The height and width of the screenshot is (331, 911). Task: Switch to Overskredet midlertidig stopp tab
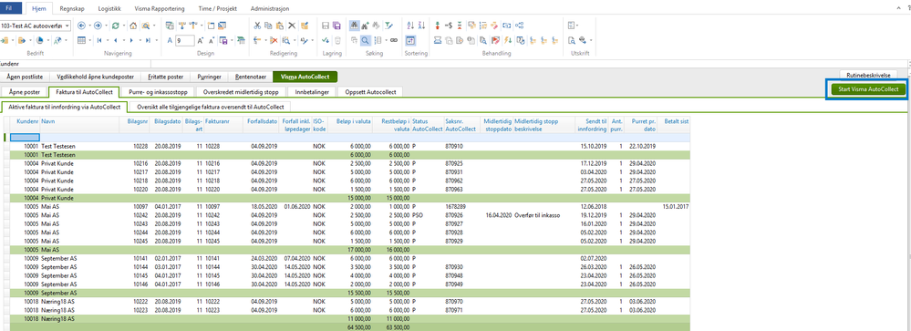pos(242,92)
